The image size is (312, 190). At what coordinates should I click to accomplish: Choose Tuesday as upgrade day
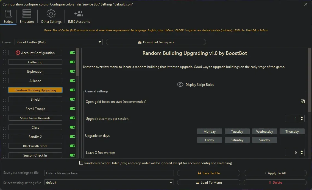pyautogui.click(x=237, y=131)
